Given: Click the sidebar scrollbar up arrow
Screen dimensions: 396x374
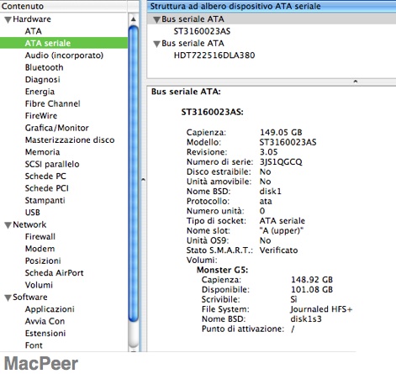Looking at the screenshot, I should (x=134, y=19).
